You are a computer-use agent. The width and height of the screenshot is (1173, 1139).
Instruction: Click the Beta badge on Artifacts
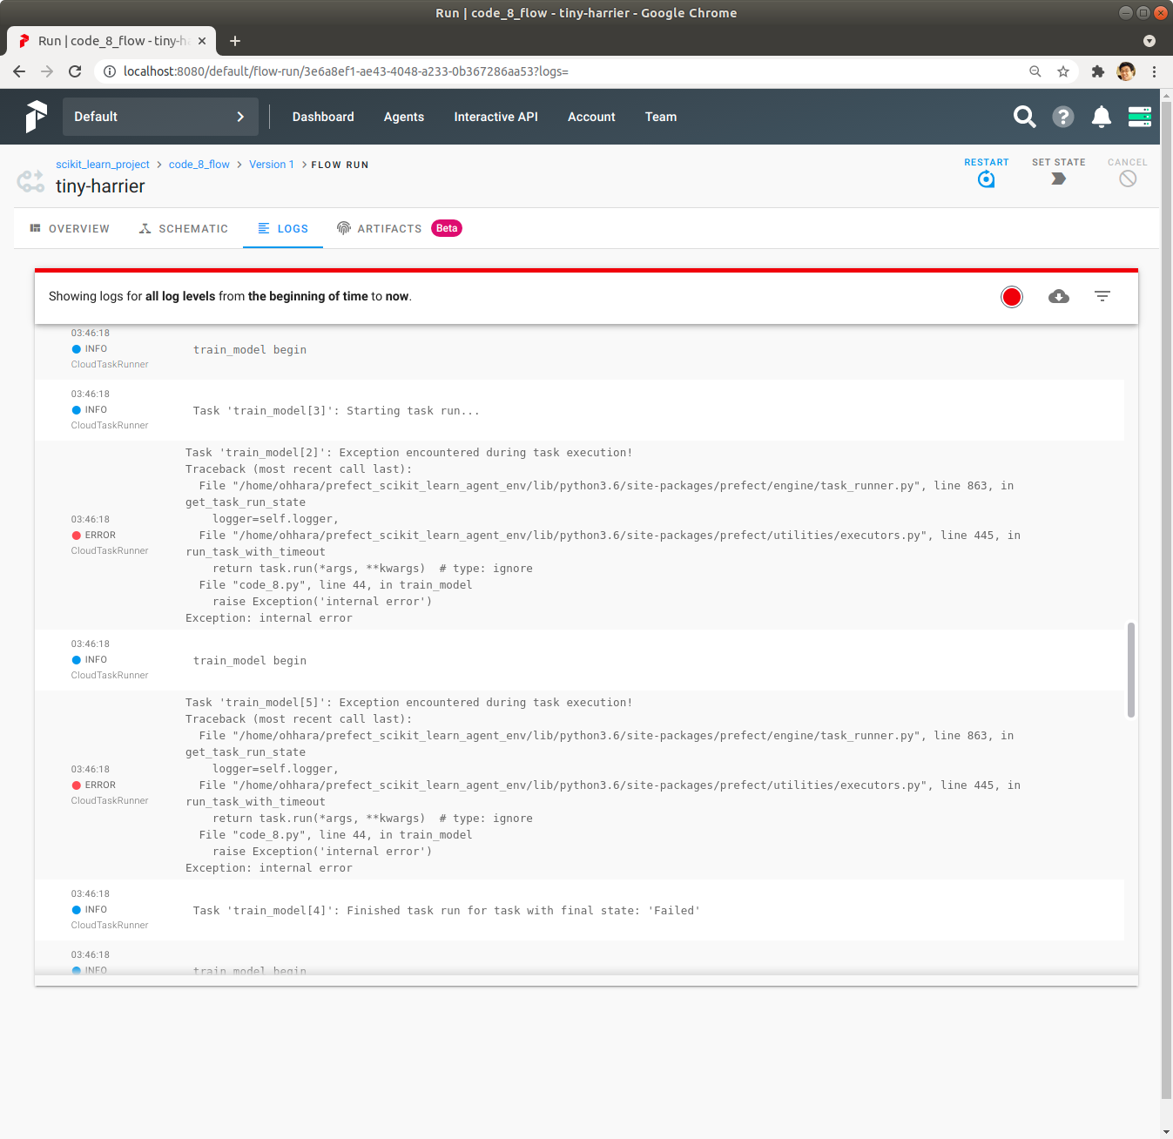[x=447, y=228]
